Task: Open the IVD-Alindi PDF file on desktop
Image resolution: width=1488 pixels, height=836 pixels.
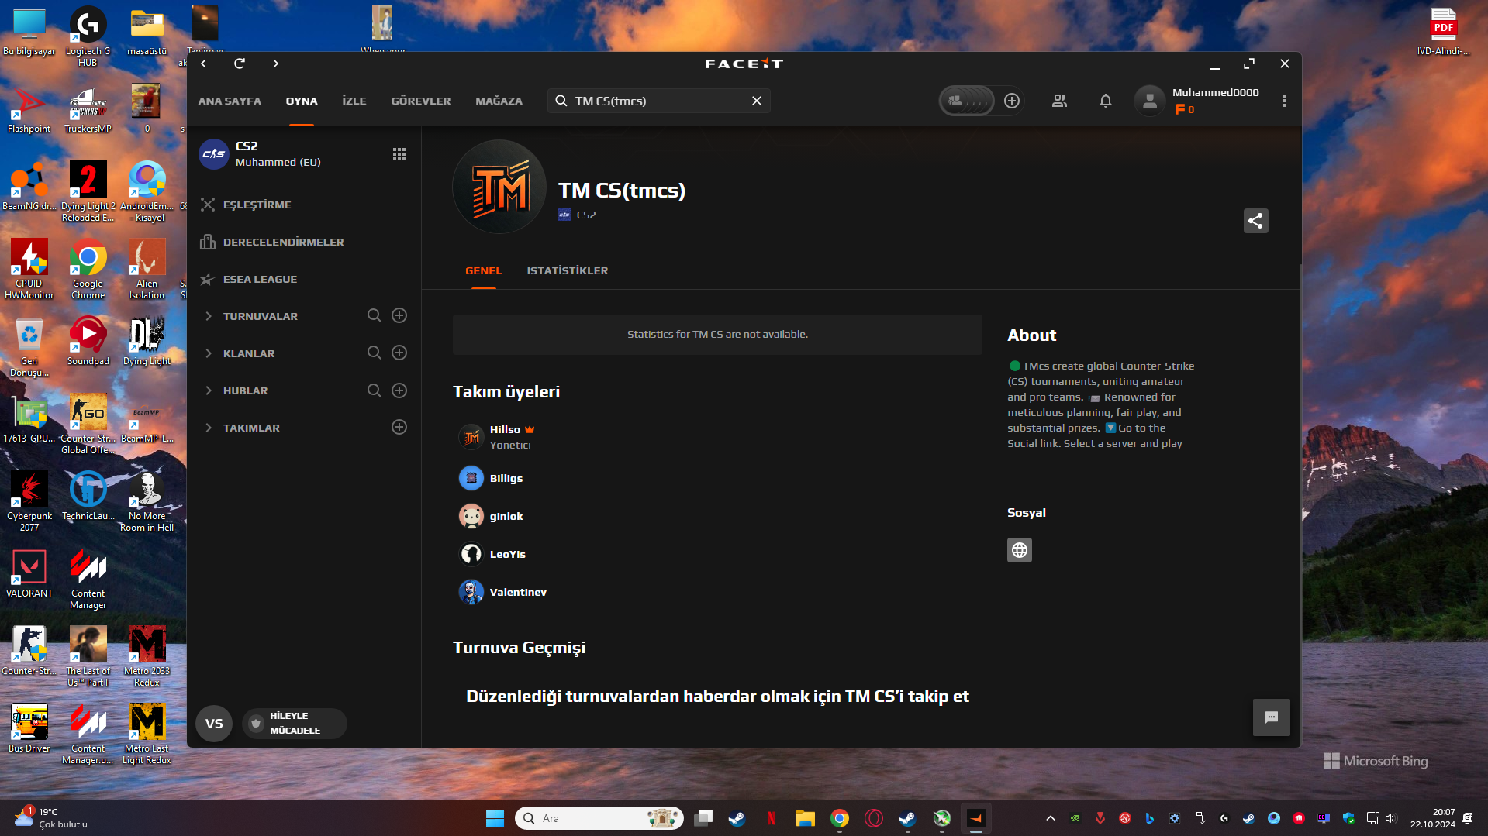Action: coord(1443,31)
